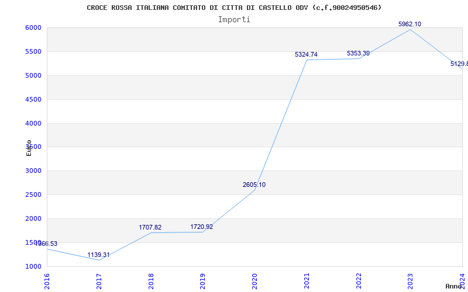Click the data label 1707.82
This screenshot has width=468, height=292.
click(150, 227)
